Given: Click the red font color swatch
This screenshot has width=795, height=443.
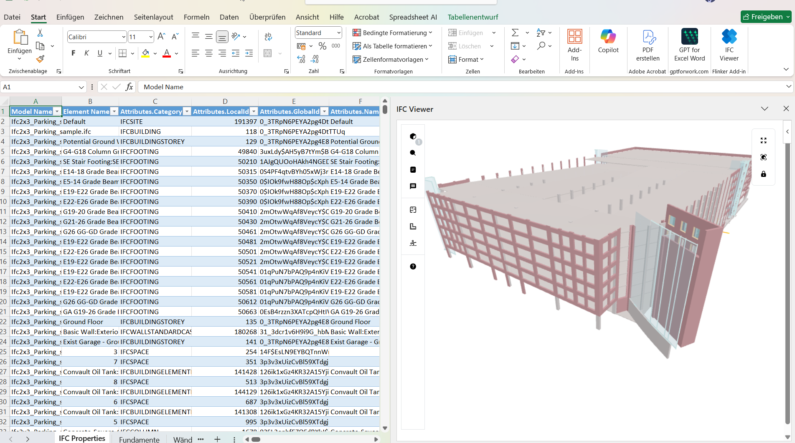Looking at the screenshot, I should pos(167,53).
